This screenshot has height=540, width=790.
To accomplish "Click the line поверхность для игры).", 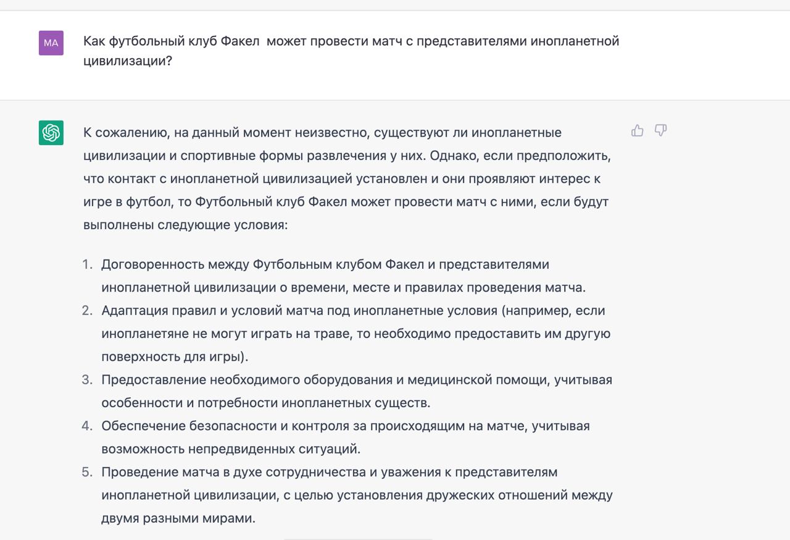I will pyautogui.click(x=175, y=357).
